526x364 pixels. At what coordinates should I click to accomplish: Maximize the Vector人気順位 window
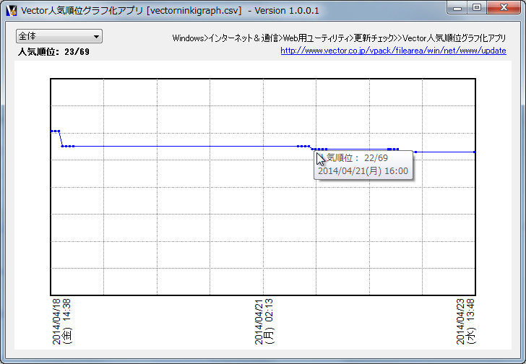(x=476, y=7)
